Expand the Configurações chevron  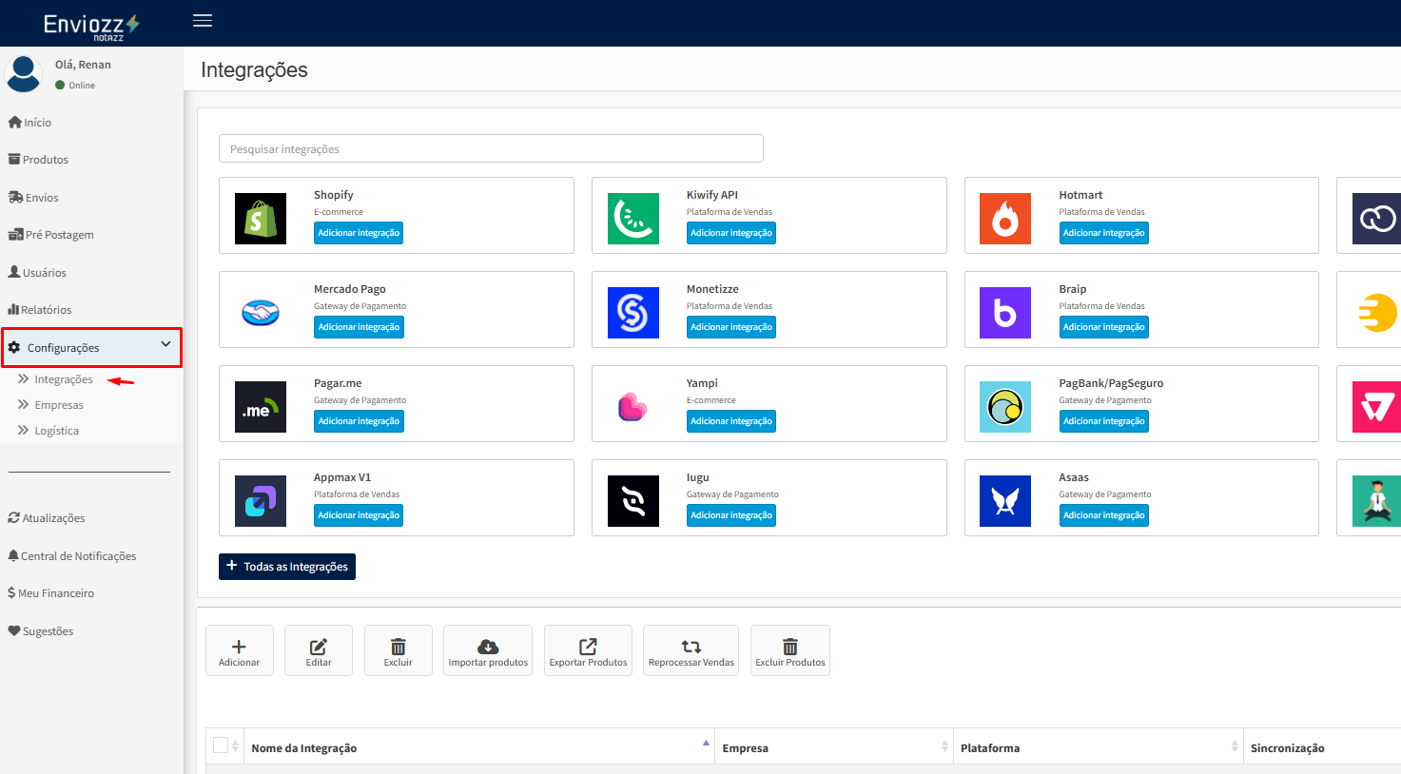pyautogui.click(x=165, y=344)
